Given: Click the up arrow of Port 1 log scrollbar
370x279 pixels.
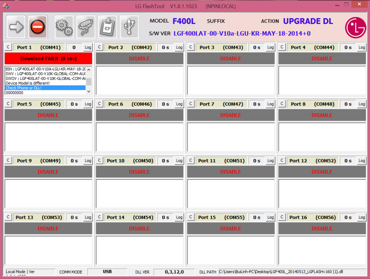Looking at the screenshot, I should pos(89,69).
